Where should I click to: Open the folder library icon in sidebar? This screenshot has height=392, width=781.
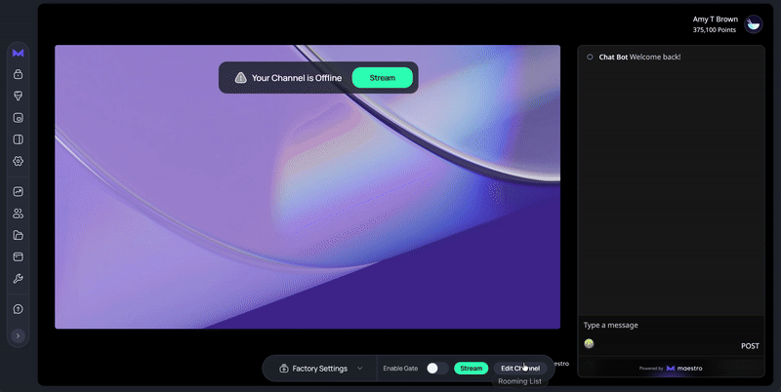point(19,235)
